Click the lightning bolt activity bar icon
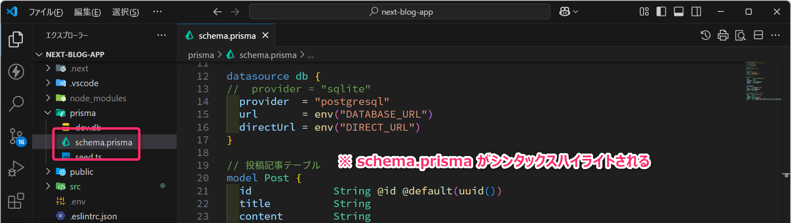 click(16, 72)
